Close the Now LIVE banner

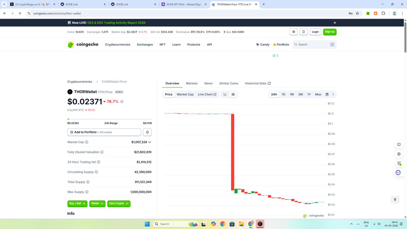coord(335,23)
